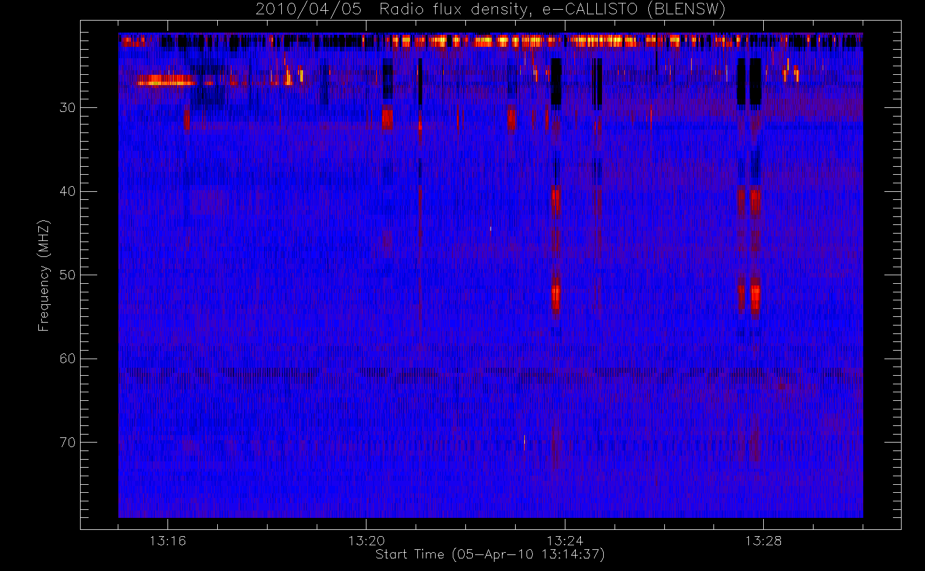This screenshot has width=925, height=571.
Task: Click the 50 MHz frequency tick label
Action: pyautogui.click(x=67, y=275)
